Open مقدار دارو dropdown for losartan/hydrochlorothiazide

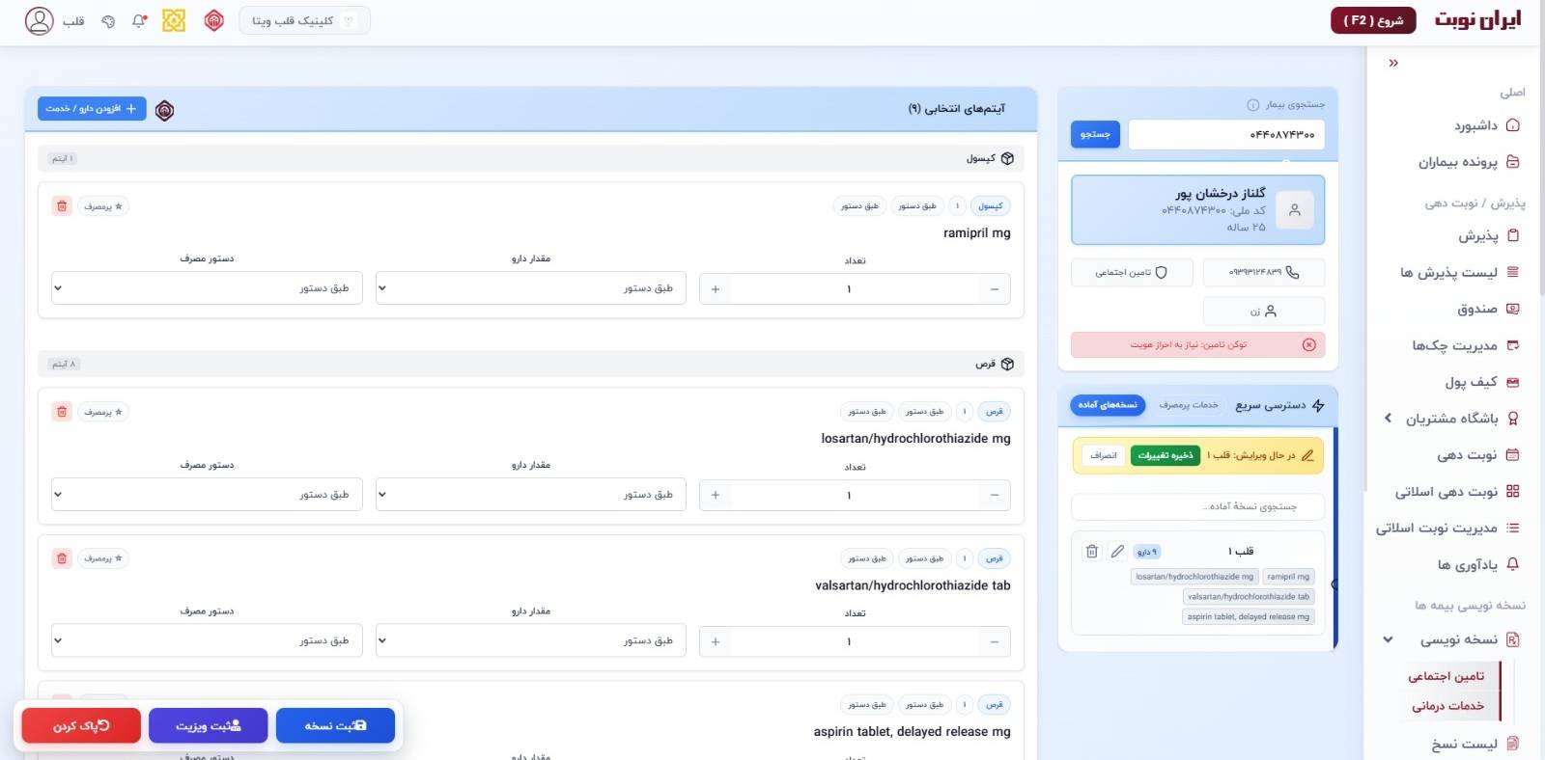[531, 495]
